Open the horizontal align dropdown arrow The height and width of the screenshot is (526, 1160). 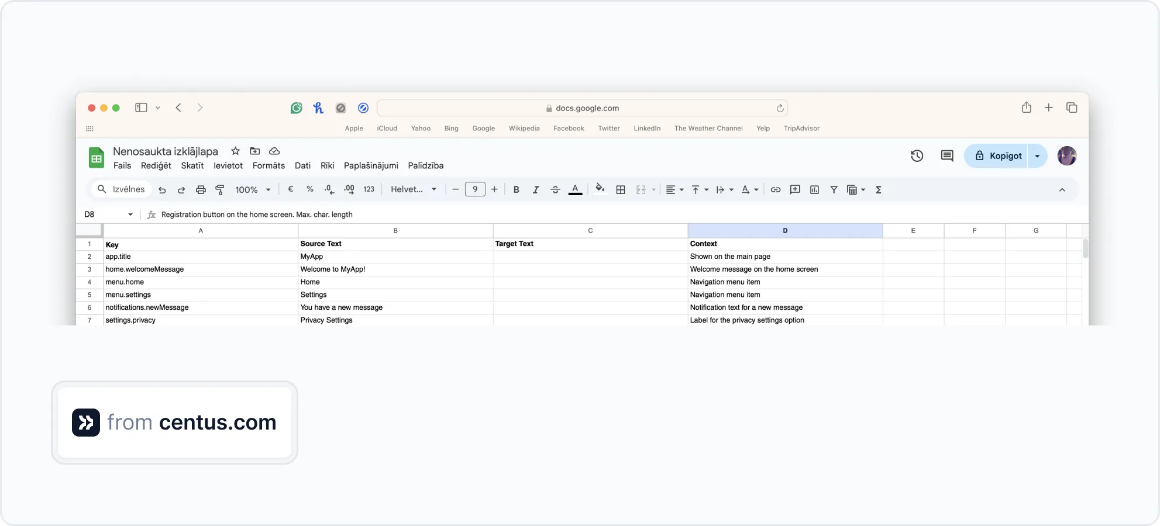[x=681, y=189]
